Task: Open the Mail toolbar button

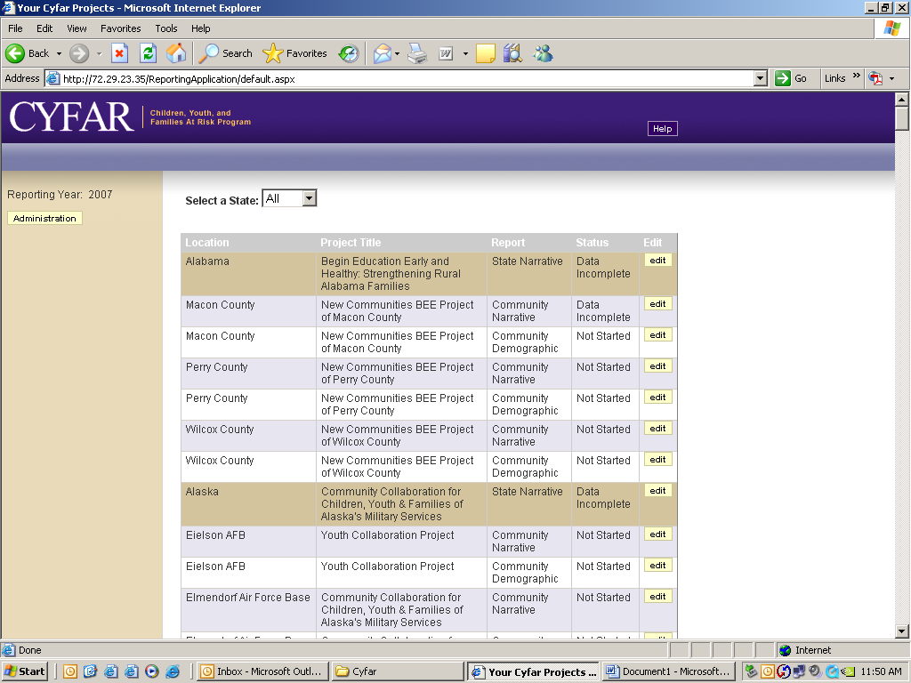Action: 382,53
